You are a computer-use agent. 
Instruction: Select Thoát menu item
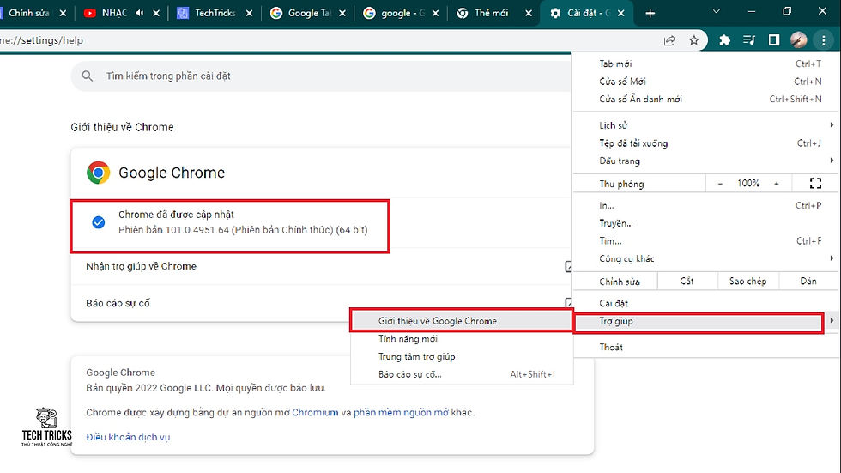tap(705, 347)
